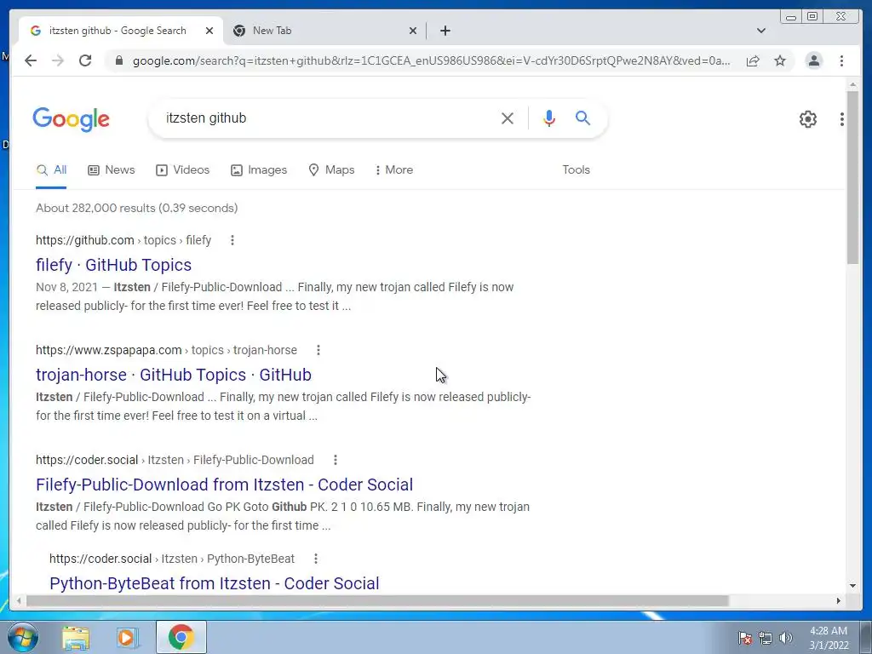Switch to Images results
The width and height of the screenshot is (872, 654).
[x=259, y=169]
